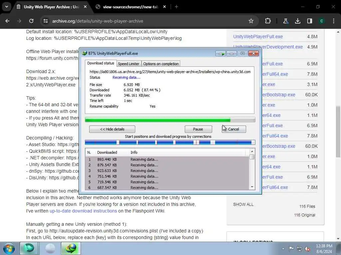Click the download URL text in IDM
Image resolution: width=341 pixels, height=255 pixels.
click(x=170, y=72)
